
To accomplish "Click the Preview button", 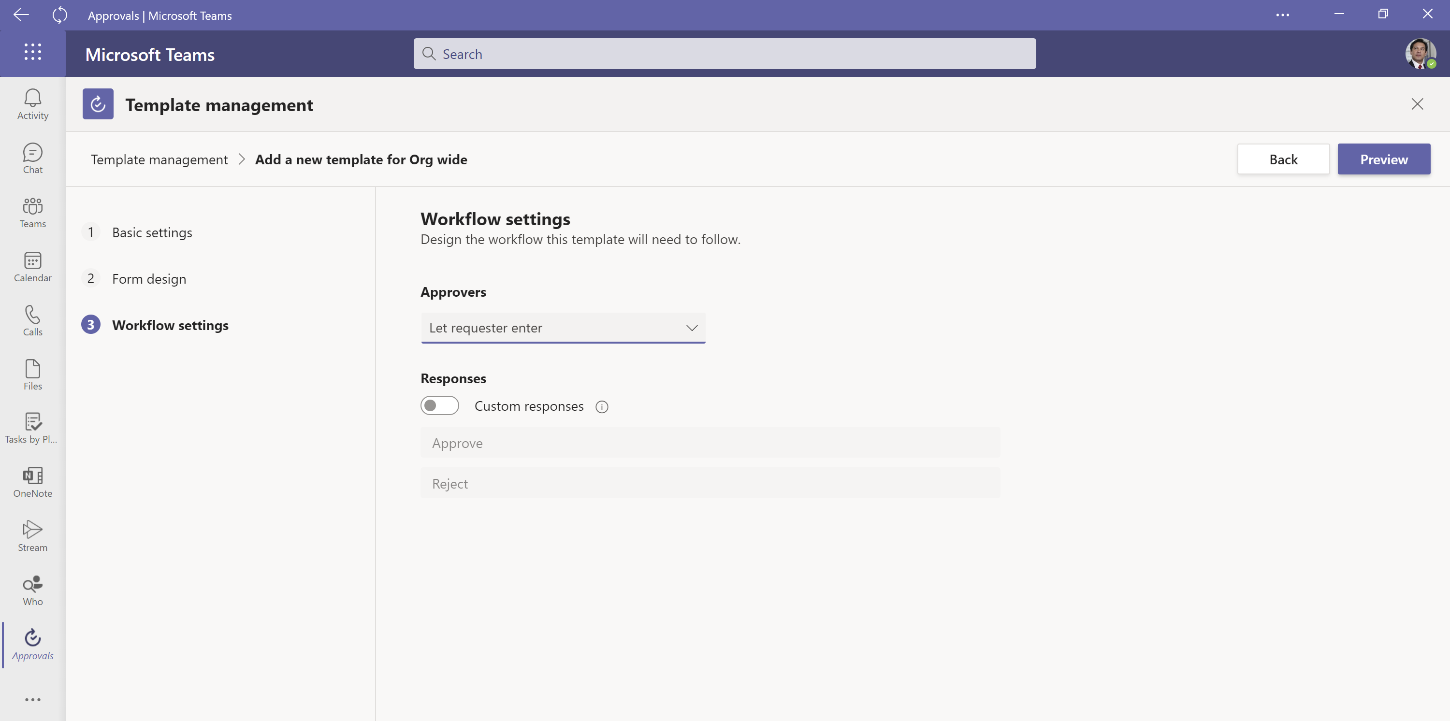I will click(x=1384, y=159).
